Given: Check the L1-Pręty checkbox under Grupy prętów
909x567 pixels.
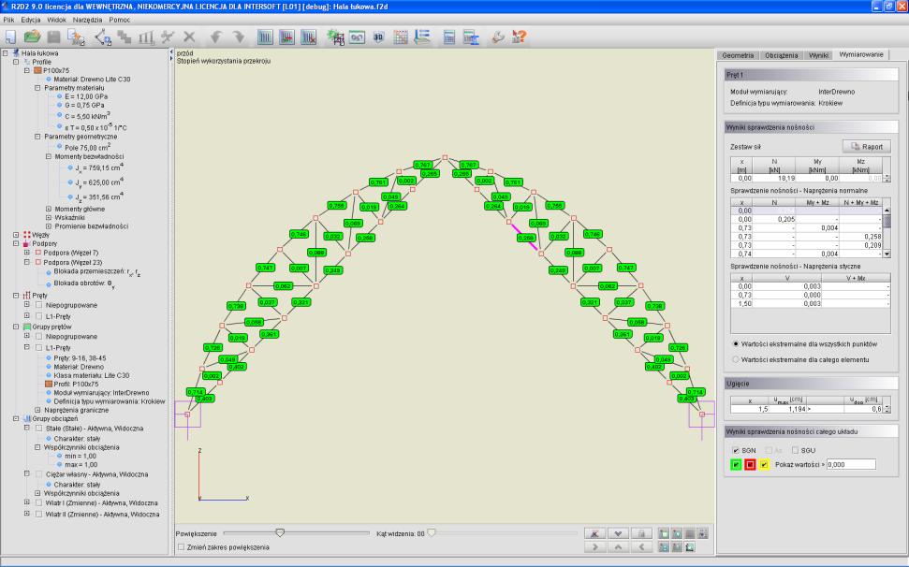Looking at the screenshot, I should click(x=39, y=347).
